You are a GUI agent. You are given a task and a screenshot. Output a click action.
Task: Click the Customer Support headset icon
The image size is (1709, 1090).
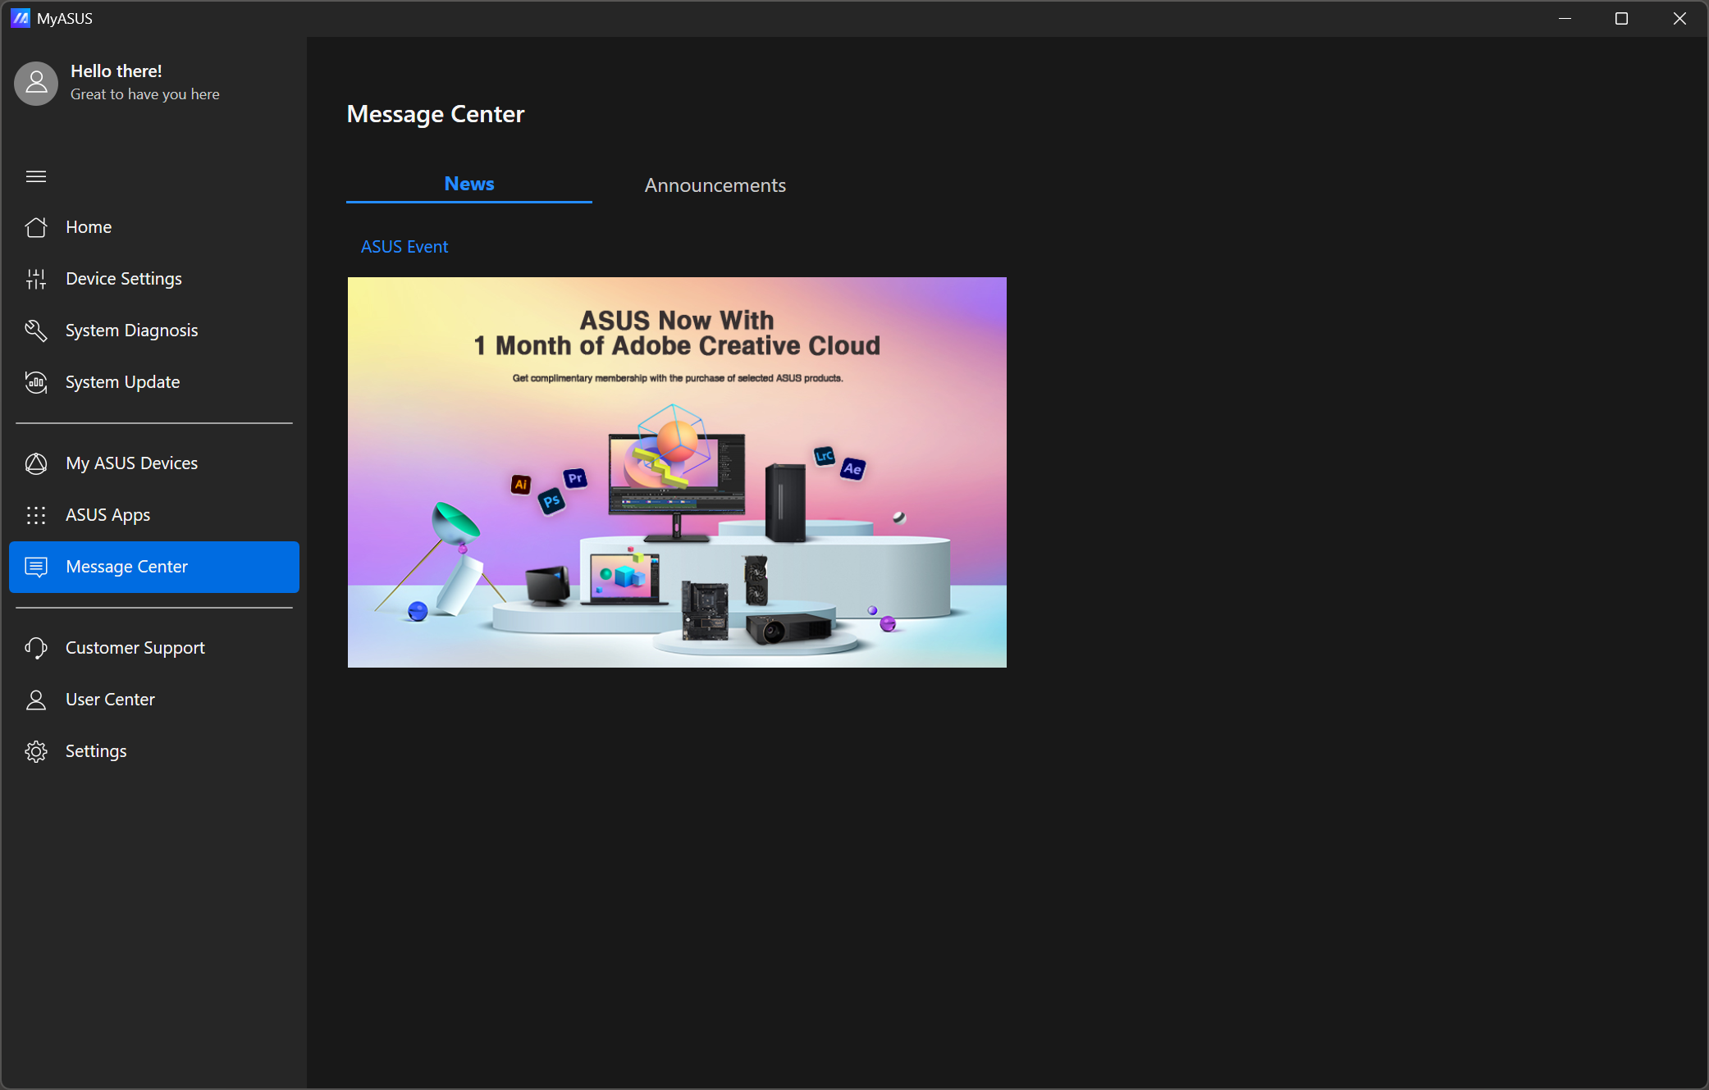[x=36, y=648]
